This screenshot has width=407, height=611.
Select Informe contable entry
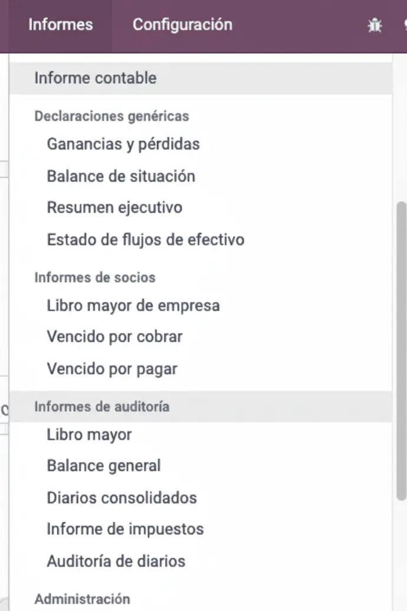pyautogui.click(x=96, y=78)
